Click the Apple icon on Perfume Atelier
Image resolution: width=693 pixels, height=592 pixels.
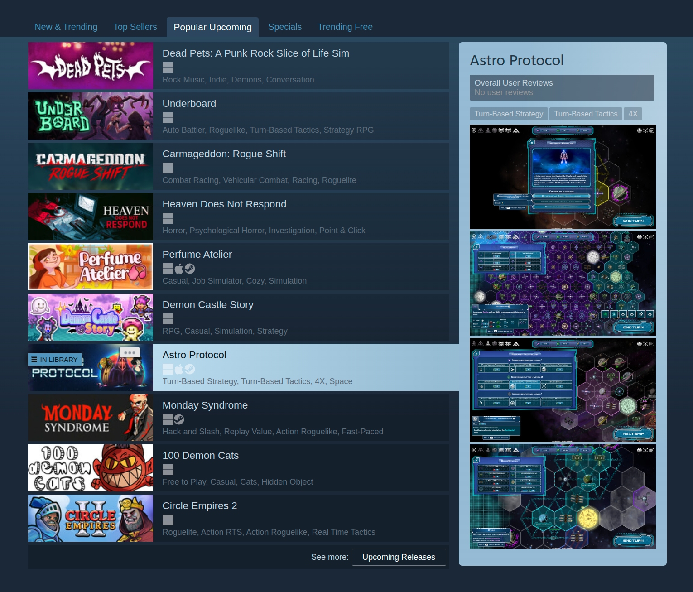coord(179,269)
